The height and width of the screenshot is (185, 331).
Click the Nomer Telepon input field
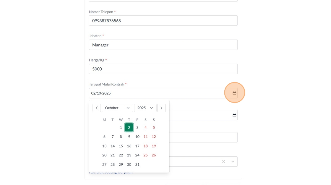163,21
